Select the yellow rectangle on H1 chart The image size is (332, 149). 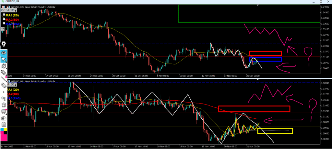point(275,131)
